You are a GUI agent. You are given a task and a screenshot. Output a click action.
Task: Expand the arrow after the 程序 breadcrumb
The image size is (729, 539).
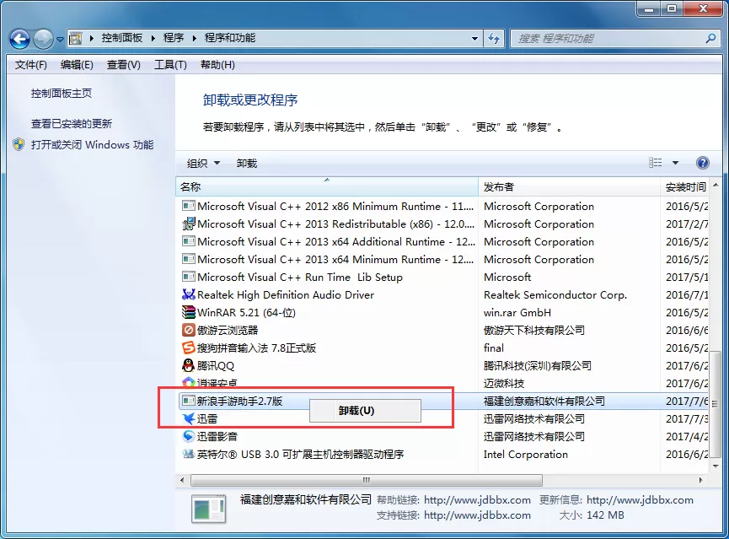[195, 38]
